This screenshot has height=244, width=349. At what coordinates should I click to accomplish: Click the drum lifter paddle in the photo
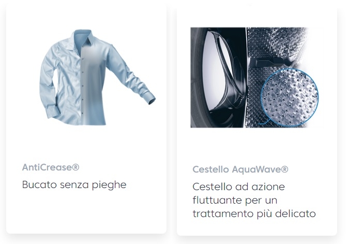click(x=272, y=62)
